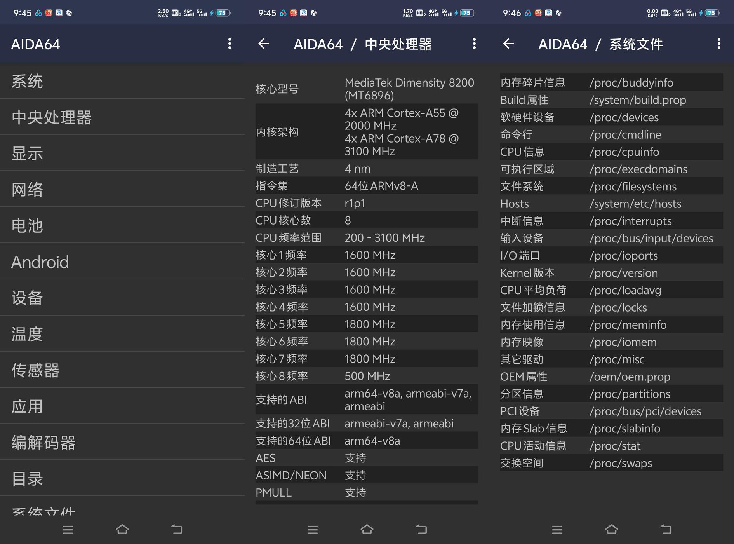The height and width of the screenshot is (544, 734).
Task: Tap system back button on CPU screen
Action: point(421,529)
